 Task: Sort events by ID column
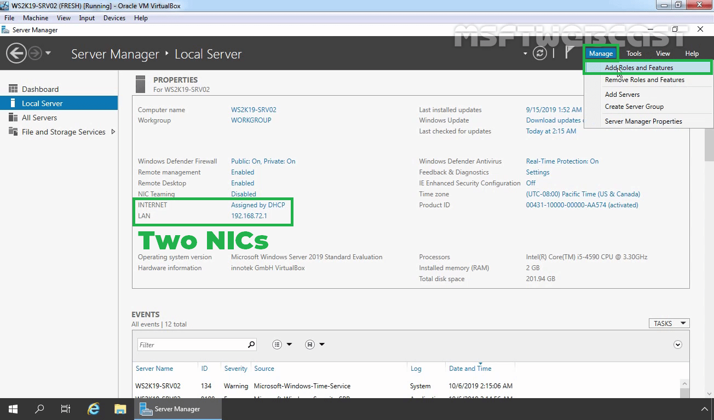click(204, 369)
